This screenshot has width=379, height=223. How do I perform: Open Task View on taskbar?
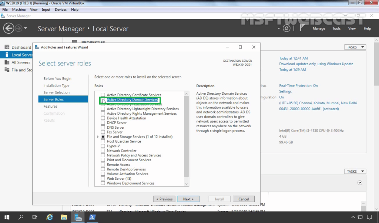click(x=35, y=217)
